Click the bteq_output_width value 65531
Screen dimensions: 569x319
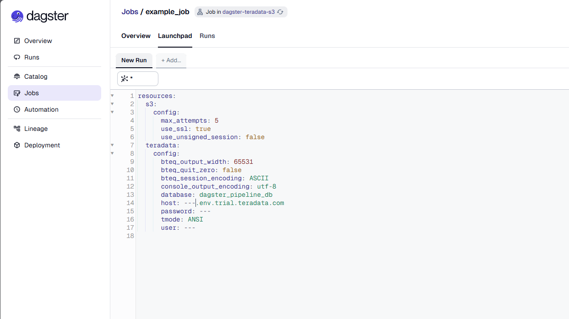pos(244,162)
